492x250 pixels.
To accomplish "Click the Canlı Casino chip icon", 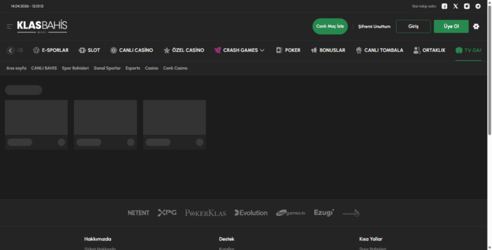I will click(113, 50).
